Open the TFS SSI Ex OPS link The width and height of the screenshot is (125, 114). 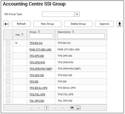pyautogui.click(x=38, y=88)
